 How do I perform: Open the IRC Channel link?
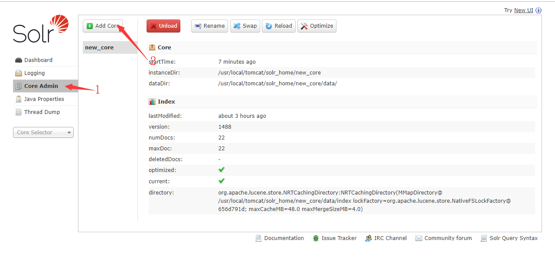[x=391, y=238]
